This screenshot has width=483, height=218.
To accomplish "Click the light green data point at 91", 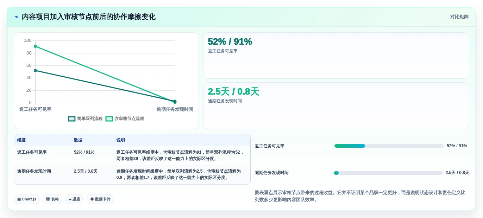I will [35, 46].
